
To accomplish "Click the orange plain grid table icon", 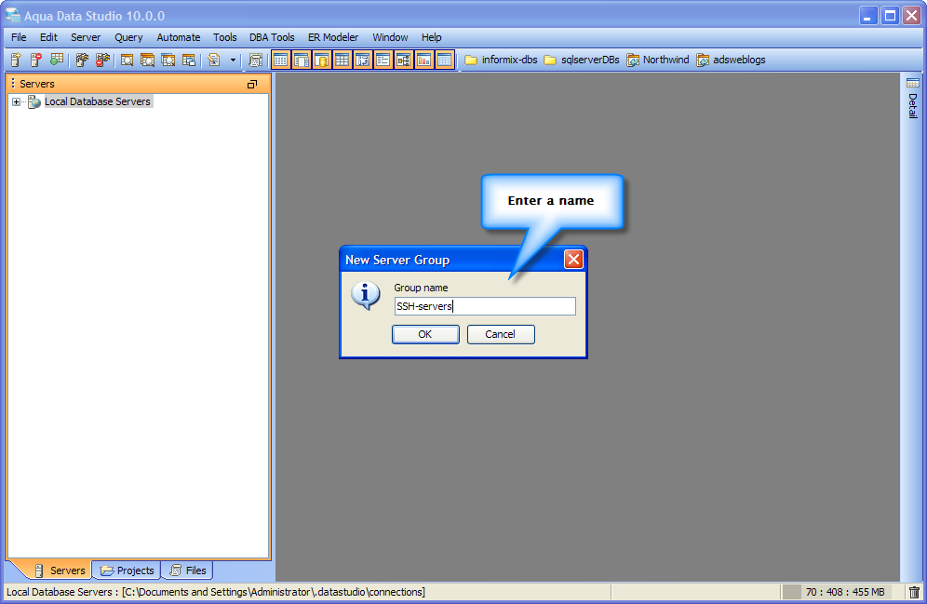I will click(x=343, y=60).
